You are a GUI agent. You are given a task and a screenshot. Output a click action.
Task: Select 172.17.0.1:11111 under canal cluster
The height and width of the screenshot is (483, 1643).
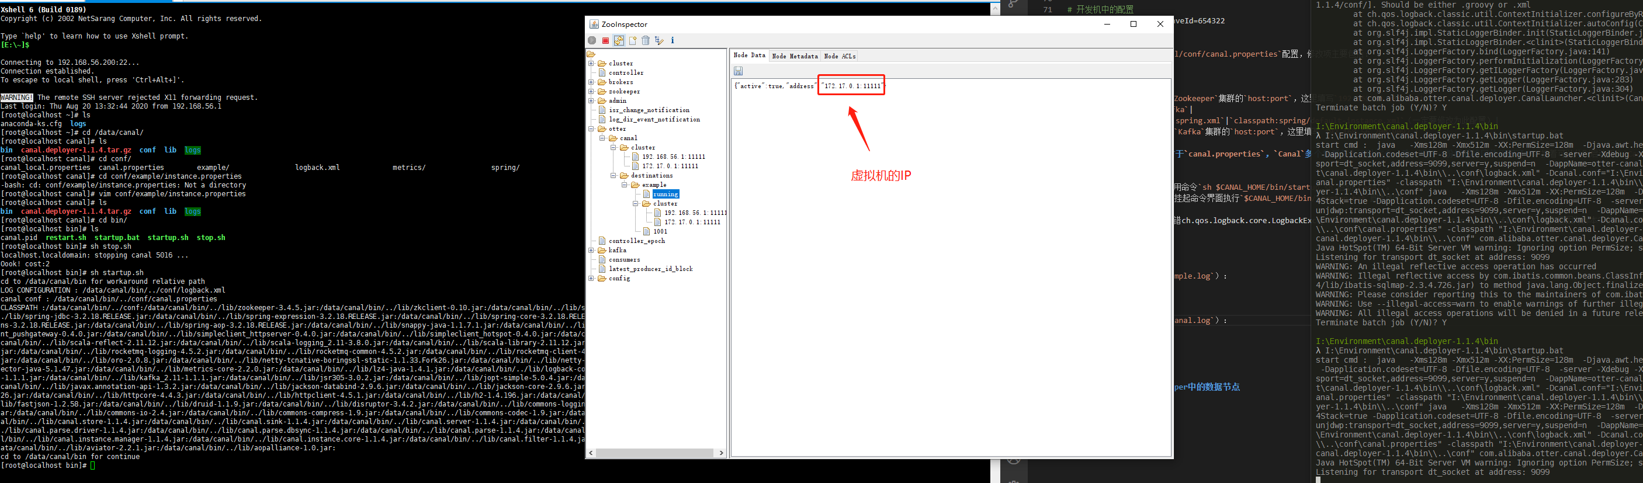670,166
